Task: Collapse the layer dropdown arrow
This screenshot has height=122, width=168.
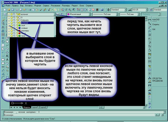Action: point(54,14)
